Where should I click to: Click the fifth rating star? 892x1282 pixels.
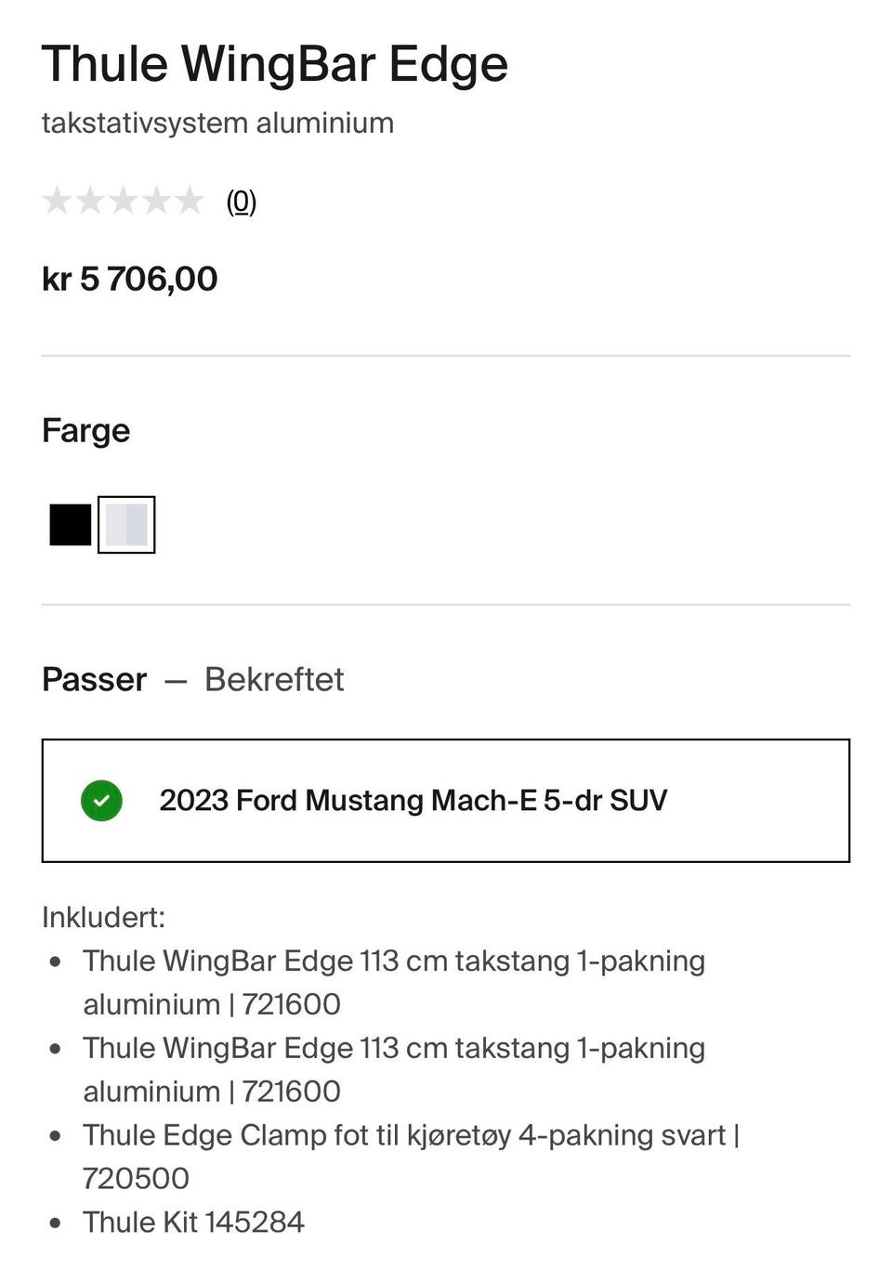pyautogui.click(x=190, y=201)
